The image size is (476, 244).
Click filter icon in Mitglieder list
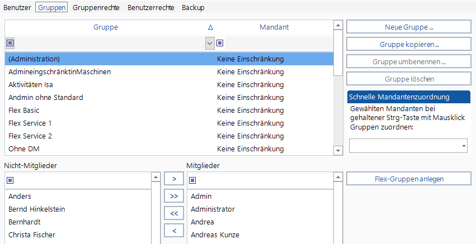coord(192,180)
